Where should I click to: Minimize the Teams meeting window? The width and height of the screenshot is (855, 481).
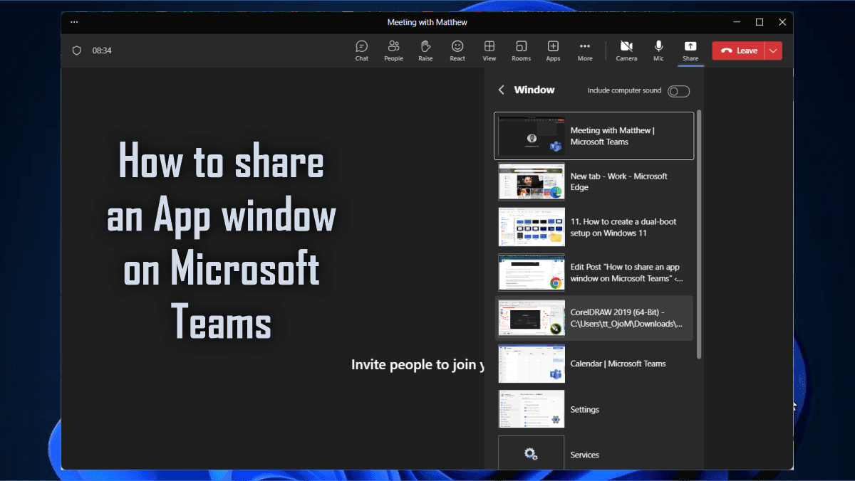click(x=737, y=22)
